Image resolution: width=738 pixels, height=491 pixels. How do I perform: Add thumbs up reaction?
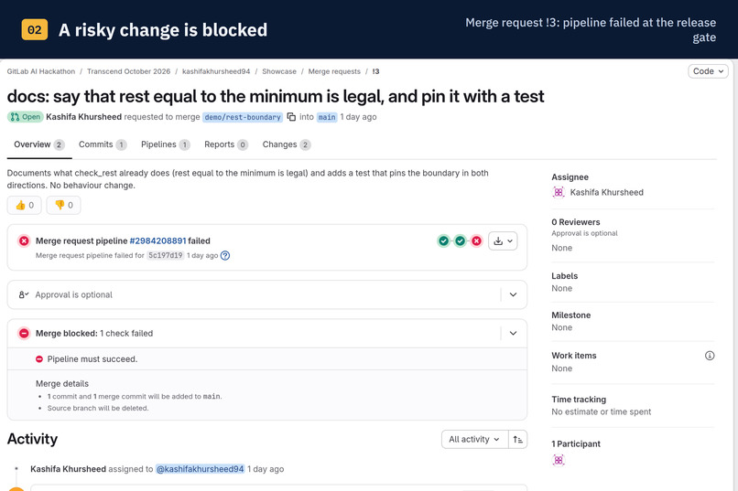tap(25, 206)
